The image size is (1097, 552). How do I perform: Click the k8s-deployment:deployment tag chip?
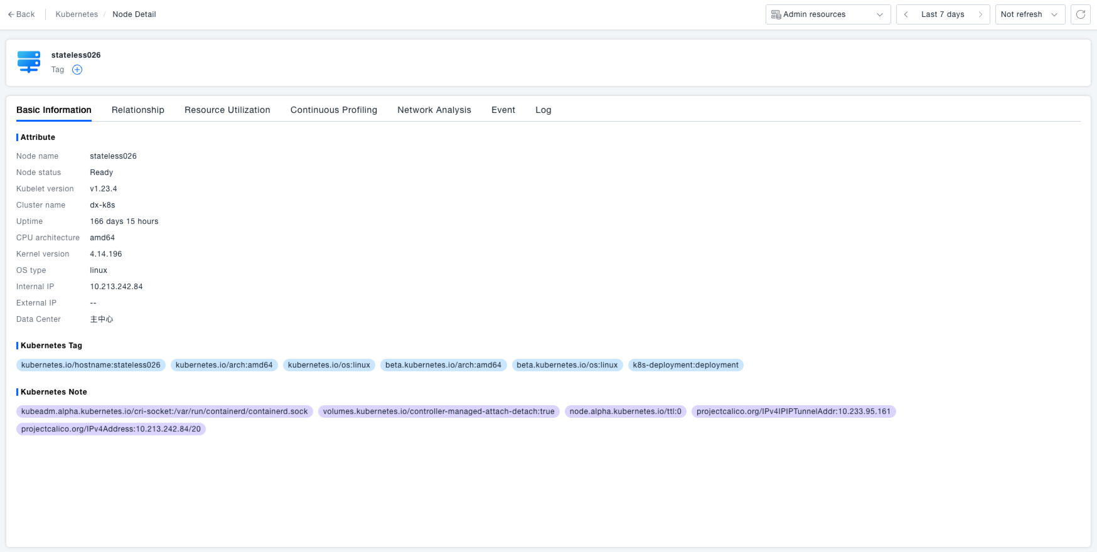click(x=685, y=365)
